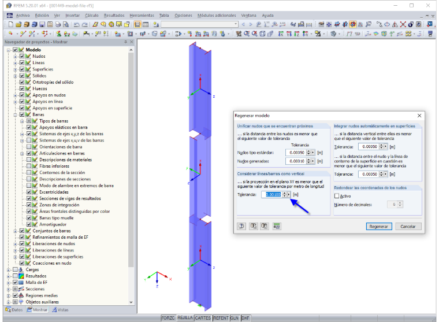The image size is (439, 322).
Task: Click the Print preview magnifier icon
Action: point(66,24)
